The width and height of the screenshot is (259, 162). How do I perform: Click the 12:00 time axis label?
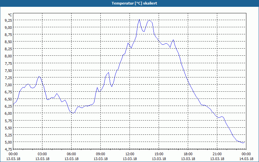pyautogui.click(x=130, y=154)
